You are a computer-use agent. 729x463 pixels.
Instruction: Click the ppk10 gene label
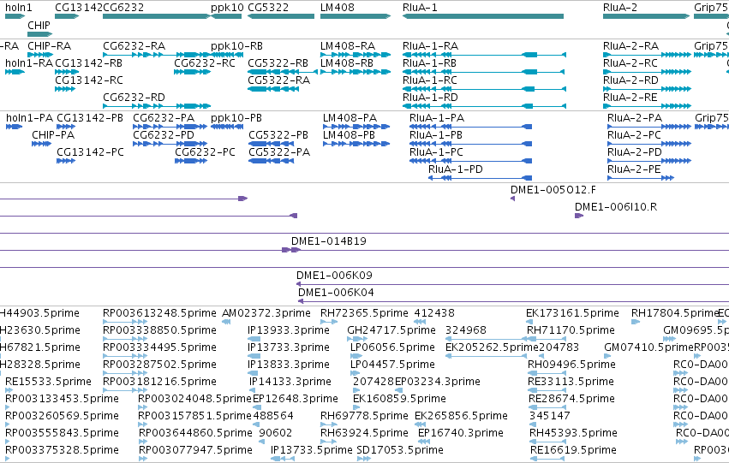click(227, 8)
